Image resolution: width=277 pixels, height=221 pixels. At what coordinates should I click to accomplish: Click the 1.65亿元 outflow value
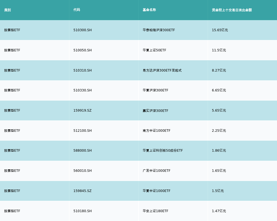[219, 171]
